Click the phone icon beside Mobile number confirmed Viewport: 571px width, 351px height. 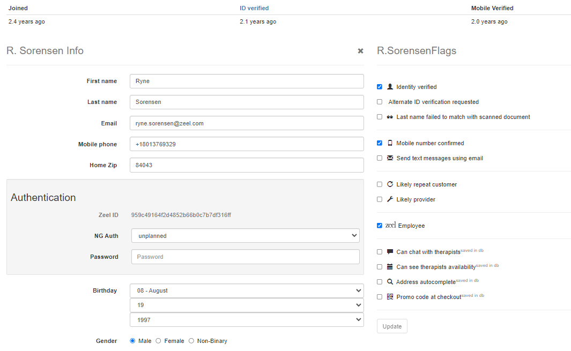390,143
